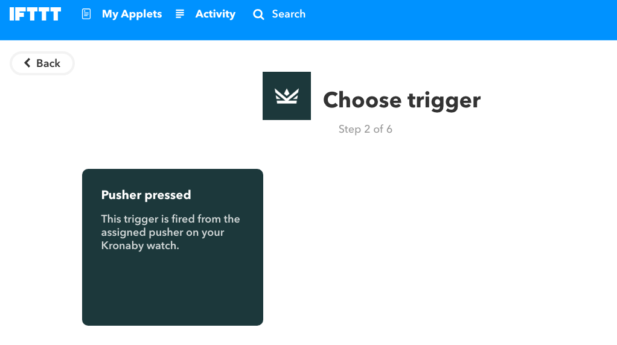Click the white crown glyph in the tile
The image size is (617, 345).
(x=286, y=97)
